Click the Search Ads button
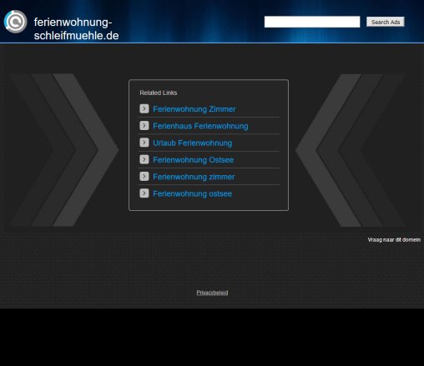This screenshot has height=366, width=424. coord(386,22)
